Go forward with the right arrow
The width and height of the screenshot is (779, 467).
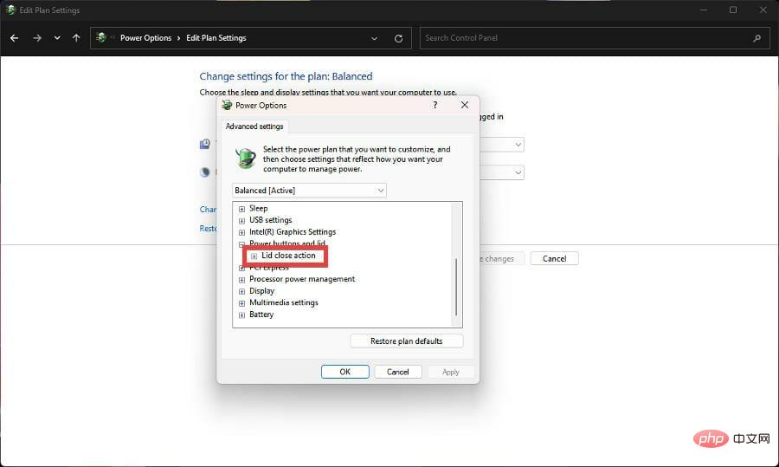click(x=37, y=38)
